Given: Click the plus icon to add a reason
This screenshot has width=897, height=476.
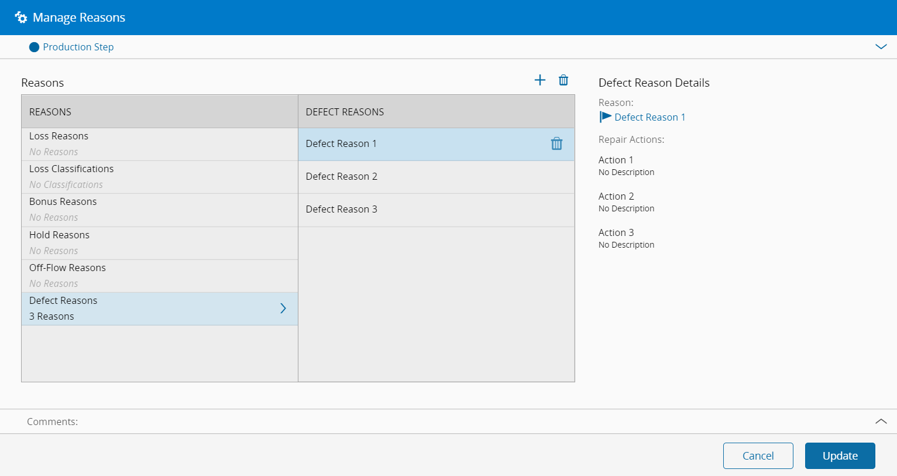Looking at the screenshot, I should (x=539, y=80).
